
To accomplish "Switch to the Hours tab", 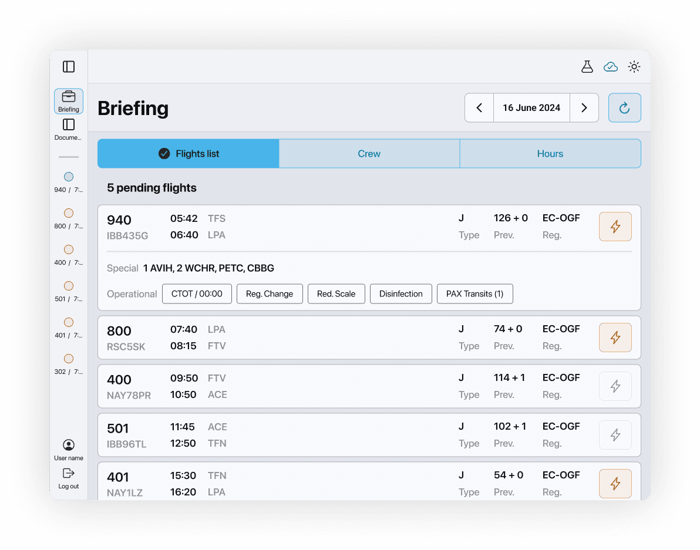I will click(x=550, y=153).
